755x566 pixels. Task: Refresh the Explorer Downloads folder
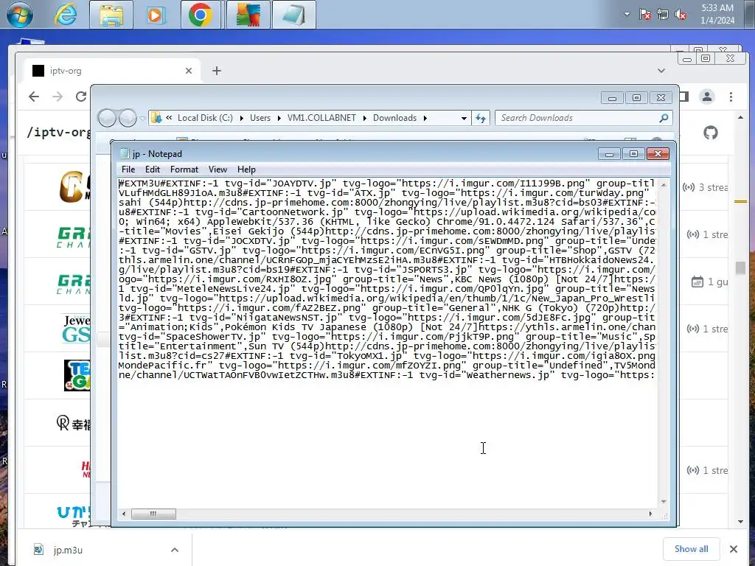tap(481, 118)
